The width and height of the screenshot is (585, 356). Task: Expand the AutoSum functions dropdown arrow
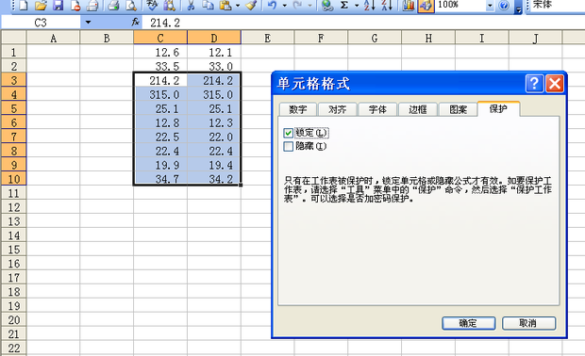357,6
